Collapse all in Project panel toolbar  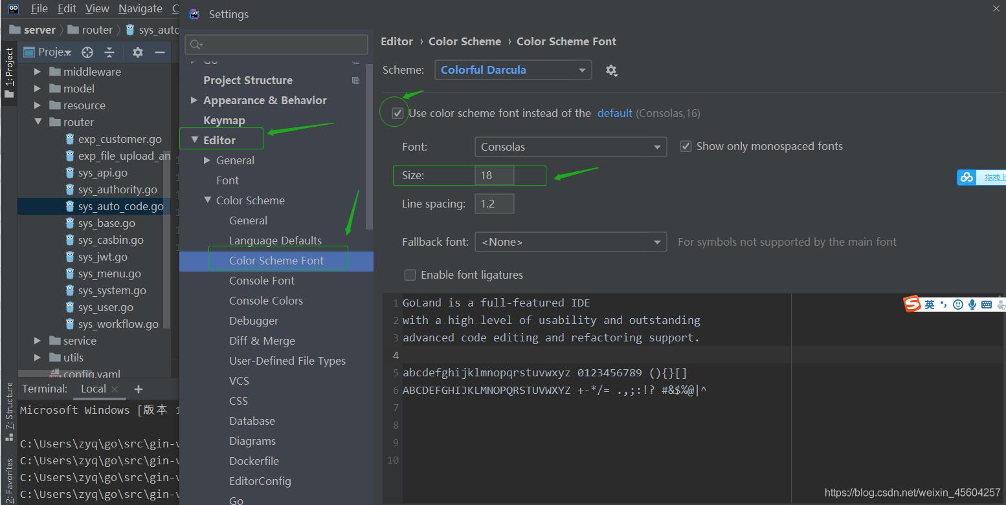tap(109, 52)
